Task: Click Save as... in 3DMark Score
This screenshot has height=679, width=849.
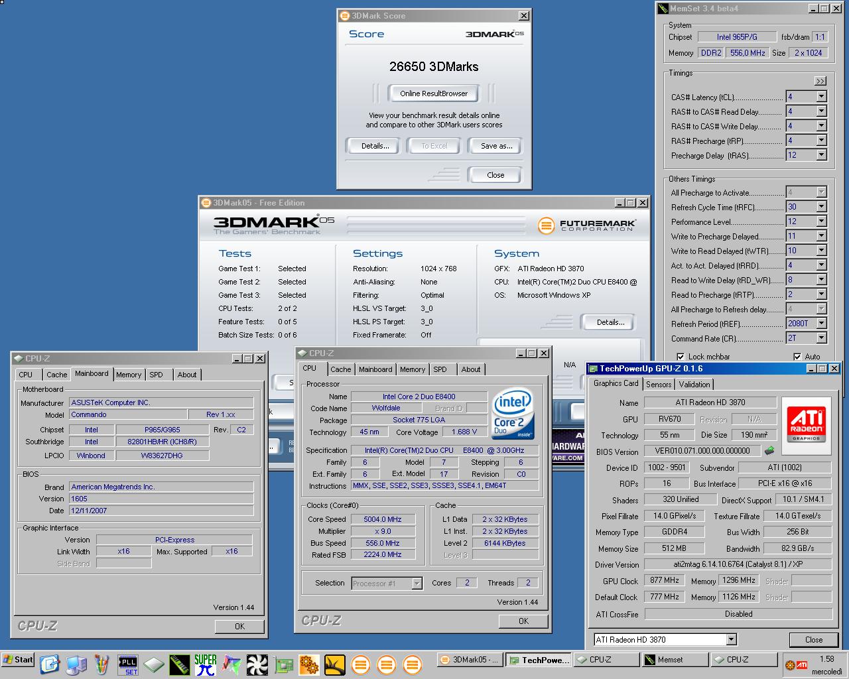Action: pyautogui.click(x=496, y=146)
